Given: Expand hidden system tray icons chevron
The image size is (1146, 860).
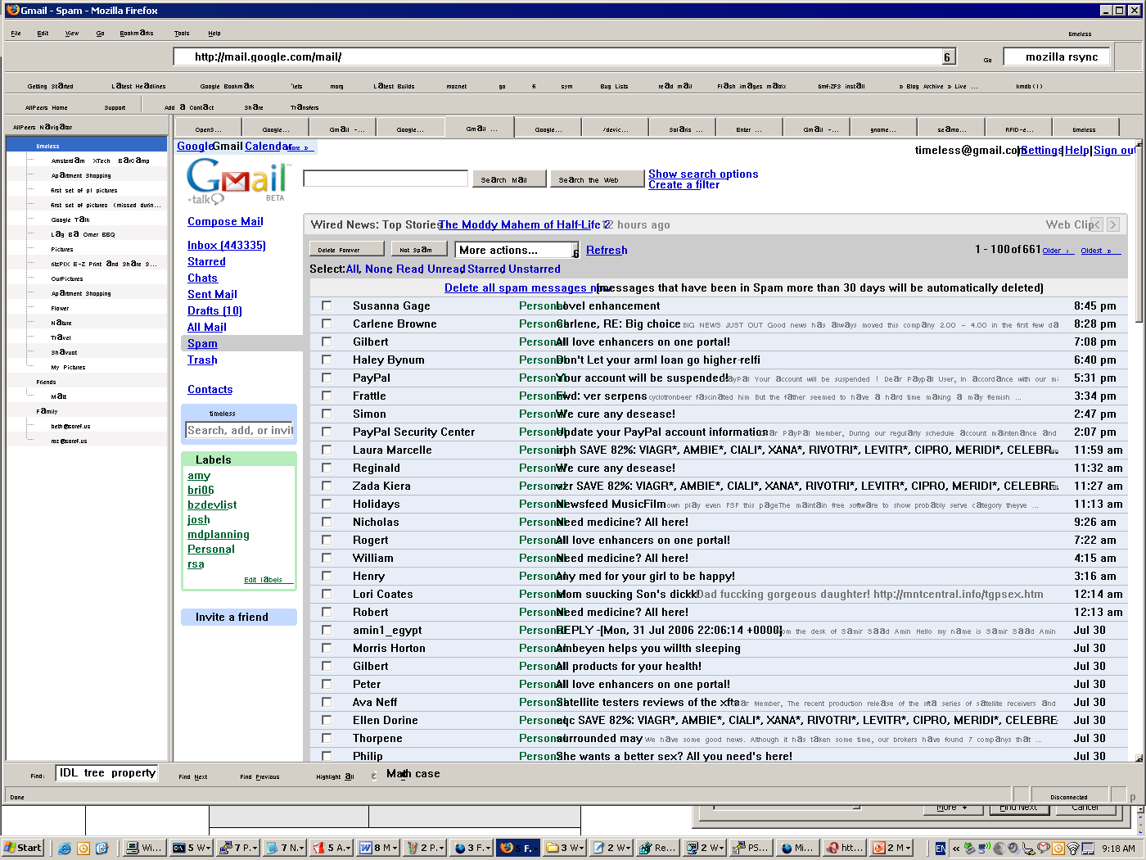Looking at the screenshot, I should (956, 848).
